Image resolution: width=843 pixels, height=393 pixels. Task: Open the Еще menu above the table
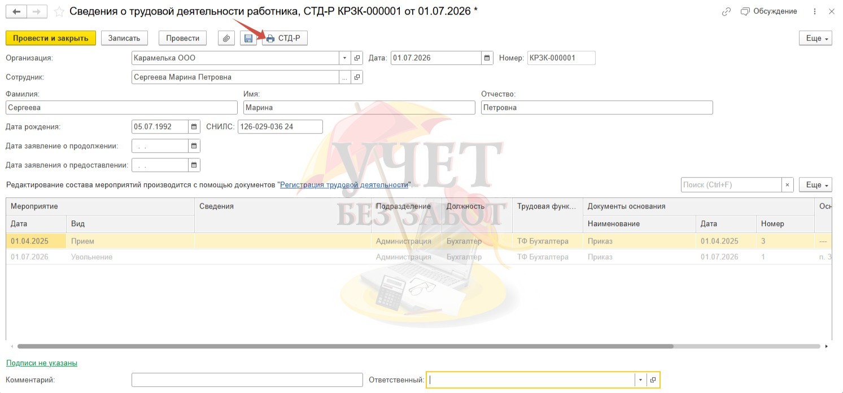(815, 185)
